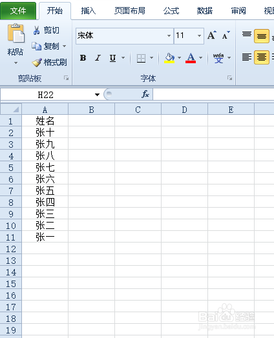Decrease font size with small A

tap(226, 35)
